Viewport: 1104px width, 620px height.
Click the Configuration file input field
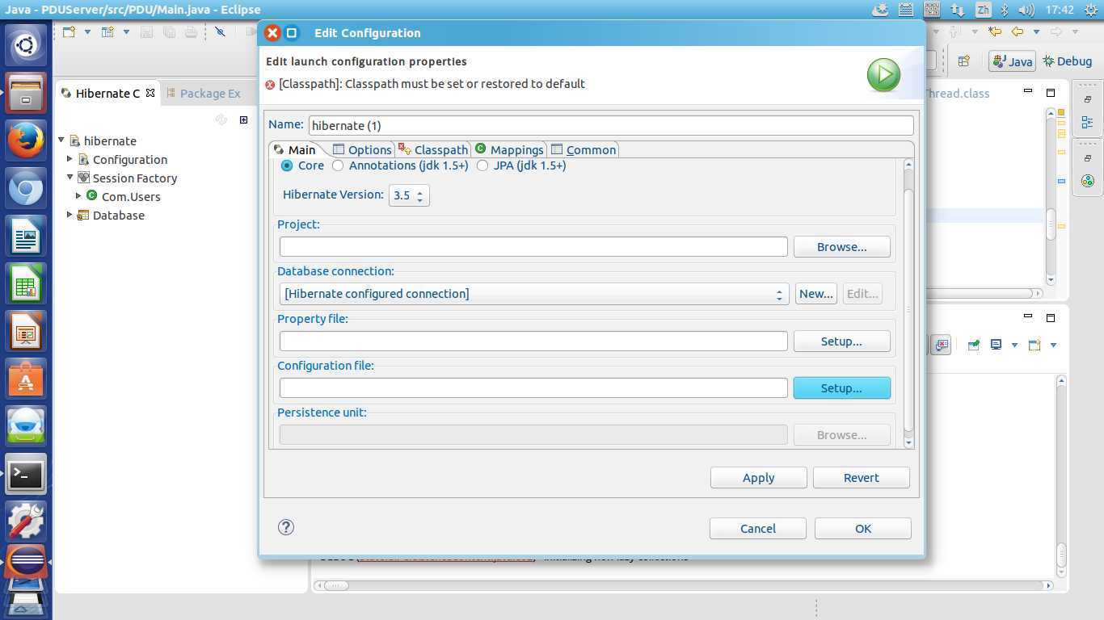point(533,388)
